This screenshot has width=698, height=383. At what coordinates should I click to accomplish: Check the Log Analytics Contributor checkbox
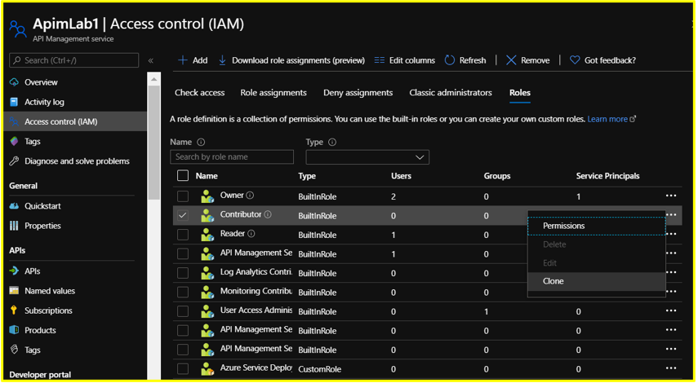(183, 273)
